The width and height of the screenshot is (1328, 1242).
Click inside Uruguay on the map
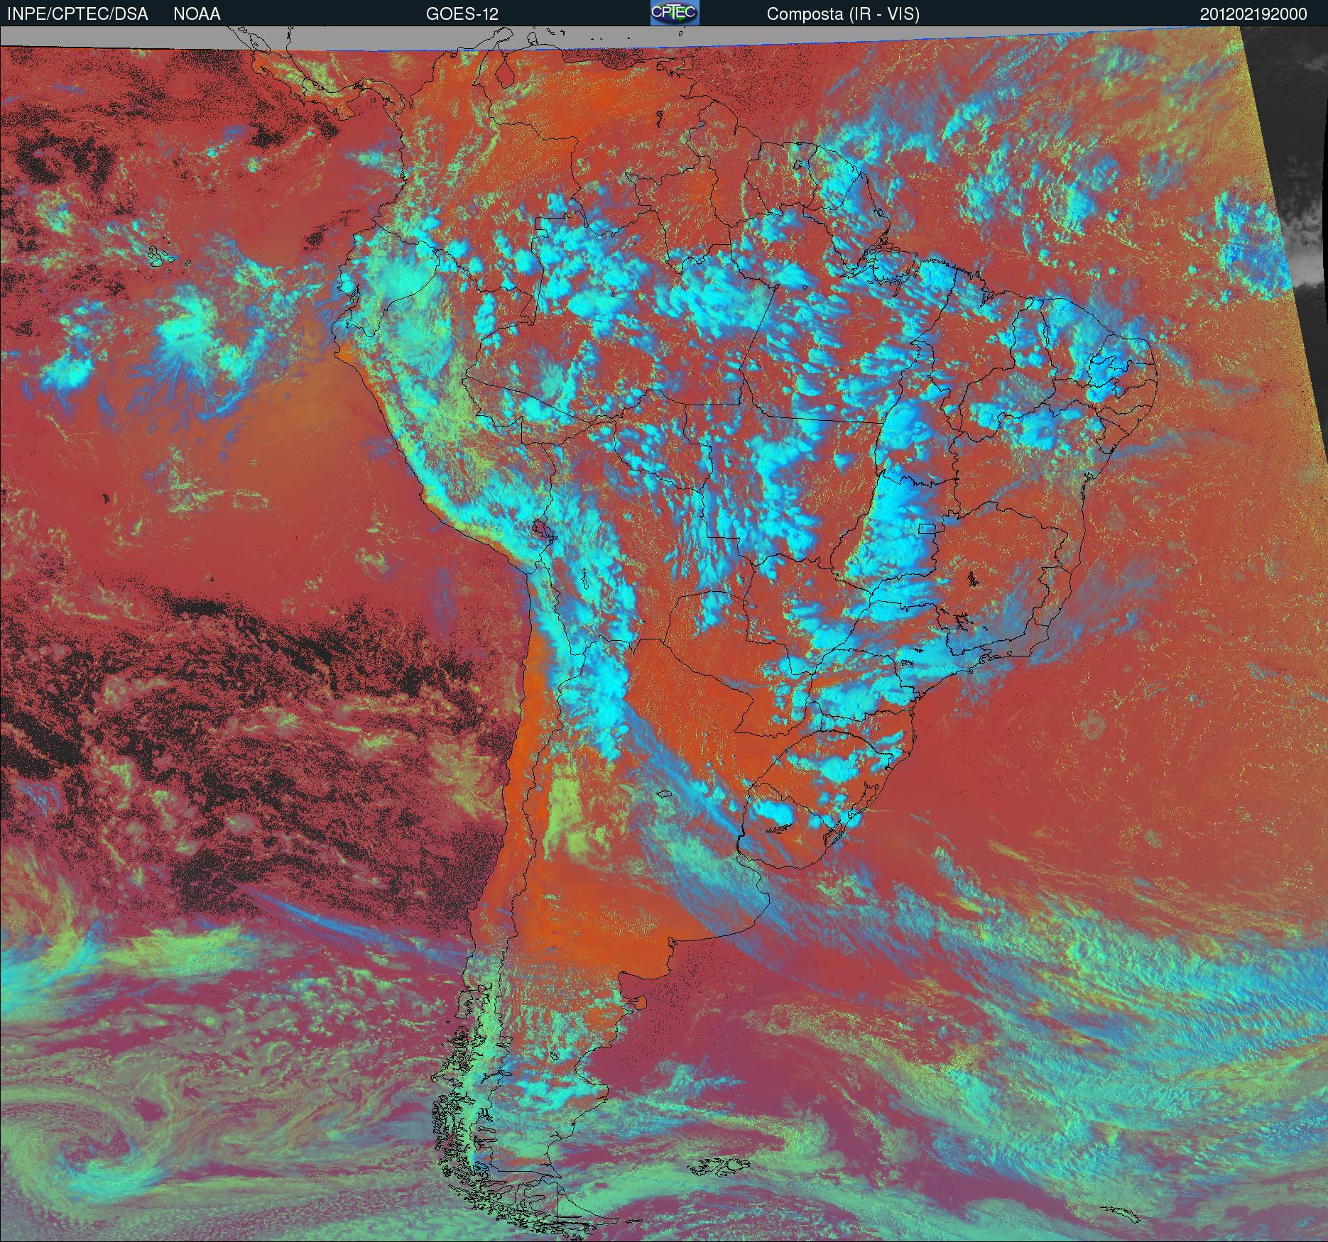[788, 823]
